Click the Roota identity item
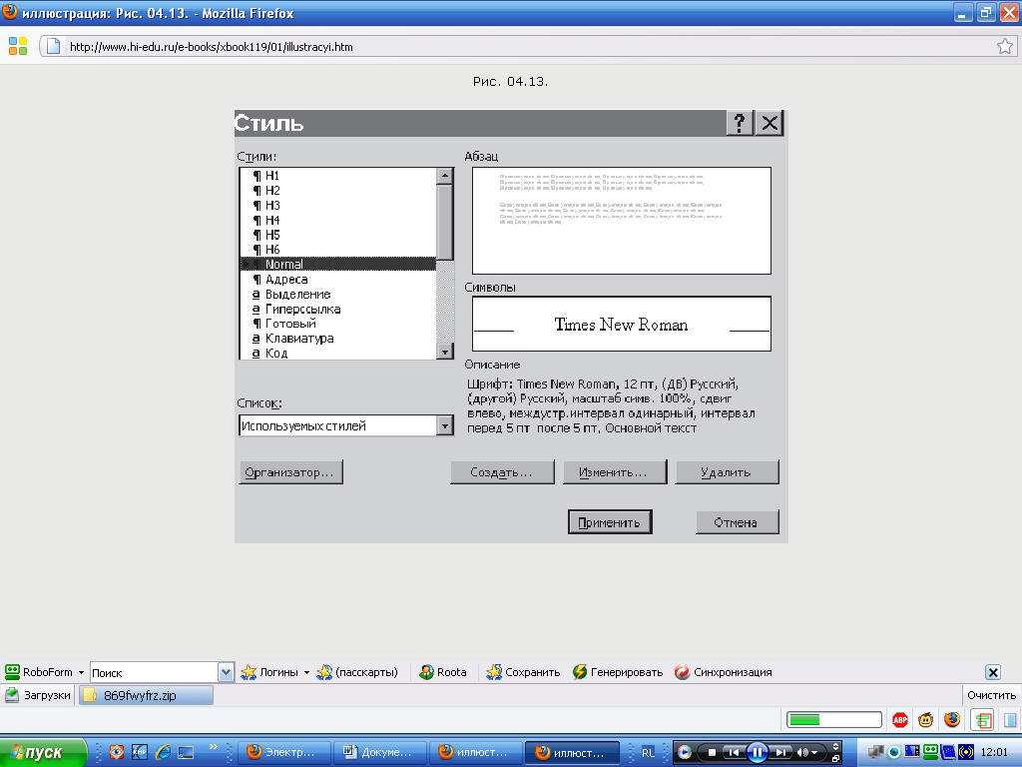 point(442,672)
